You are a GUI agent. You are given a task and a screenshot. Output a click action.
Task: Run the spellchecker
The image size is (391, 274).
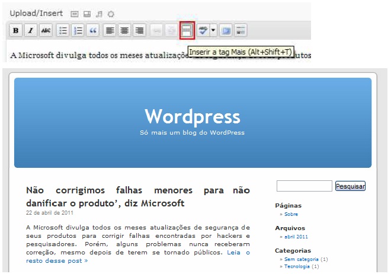click(x=203, y=30)
